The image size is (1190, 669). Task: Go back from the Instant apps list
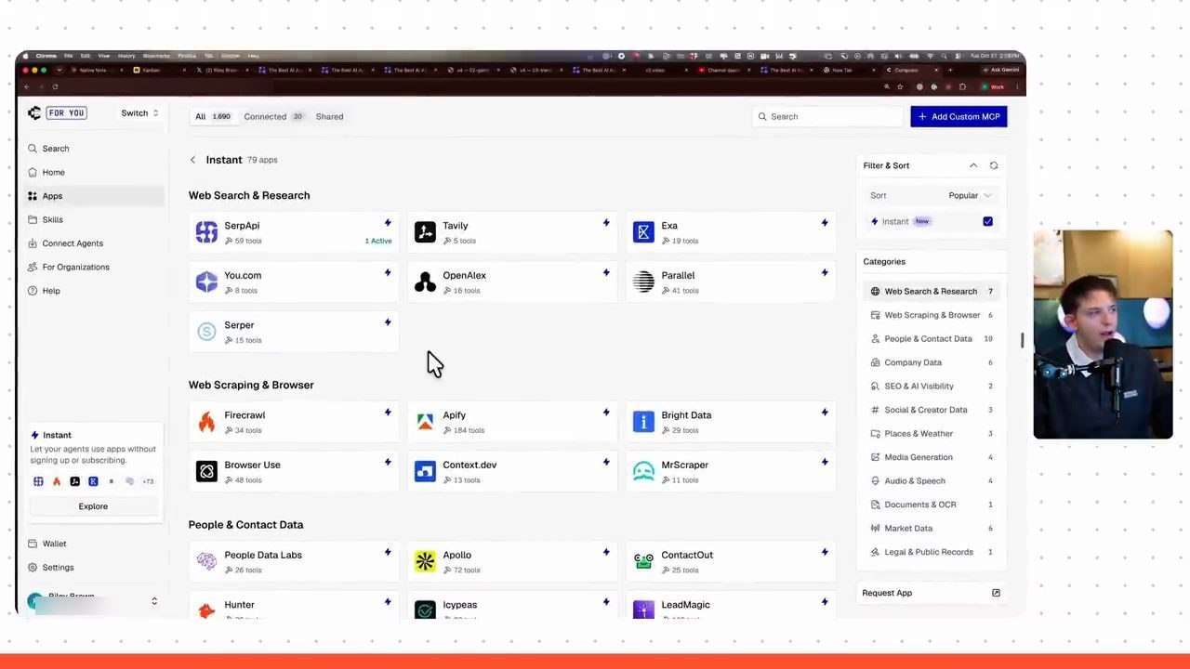192,160
